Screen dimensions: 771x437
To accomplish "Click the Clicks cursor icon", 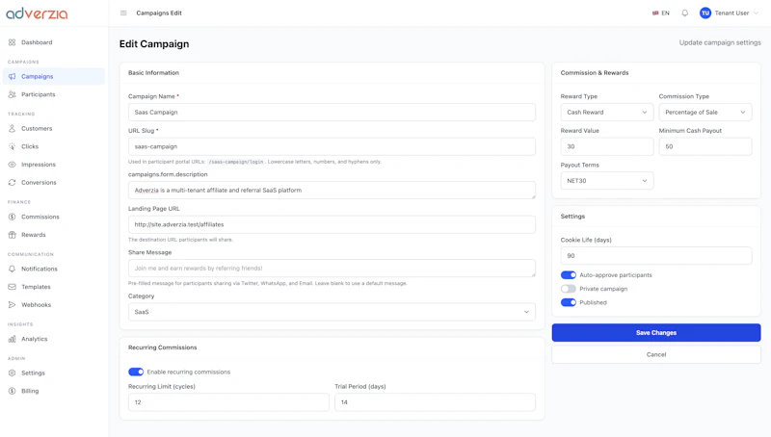I will [13, 146].
